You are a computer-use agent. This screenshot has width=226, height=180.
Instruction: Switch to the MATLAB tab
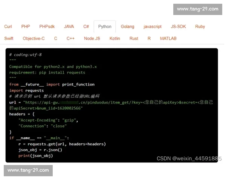[x=168, y=38]
